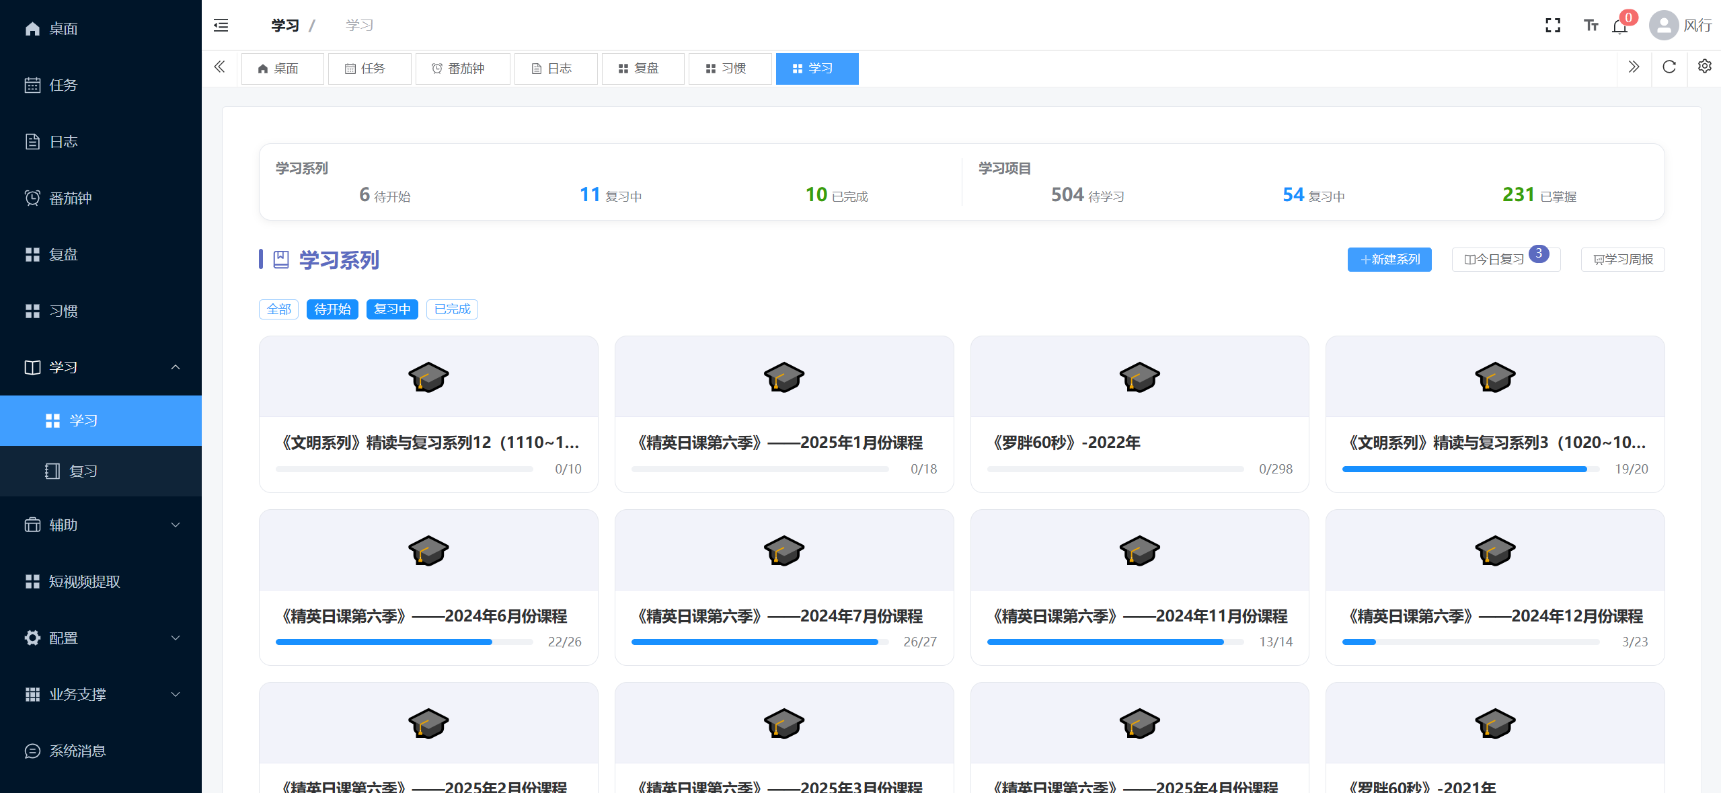The width and height of the screenshot is (1721, 793).
Task: Click graduation cap of 2024年12月份课程 card
Action: coord(1495,551)
